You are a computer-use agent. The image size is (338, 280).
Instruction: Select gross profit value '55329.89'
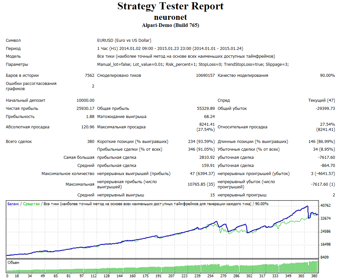206,109
